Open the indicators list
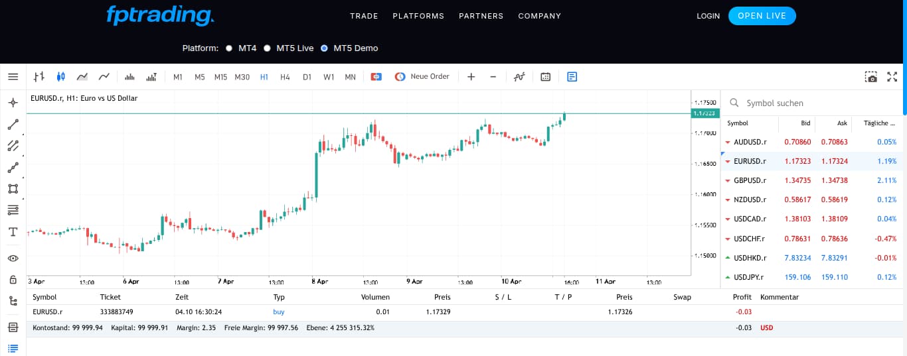The width and height of the screenshot is (907, 356). [519, 77]
